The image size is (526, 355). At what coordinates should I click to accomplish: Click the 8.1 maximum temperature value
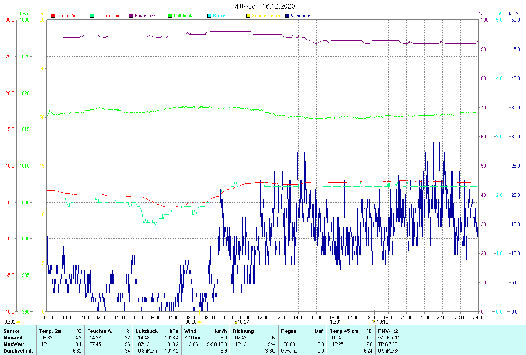pos(79,344)
